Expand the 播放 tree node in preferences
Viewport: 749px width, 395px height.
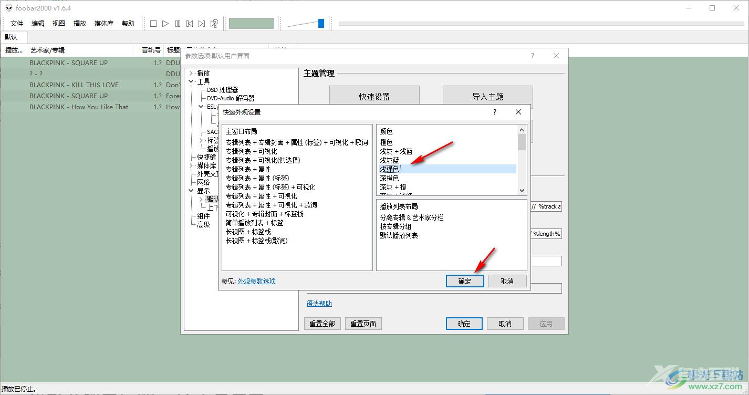click(191, 73)
